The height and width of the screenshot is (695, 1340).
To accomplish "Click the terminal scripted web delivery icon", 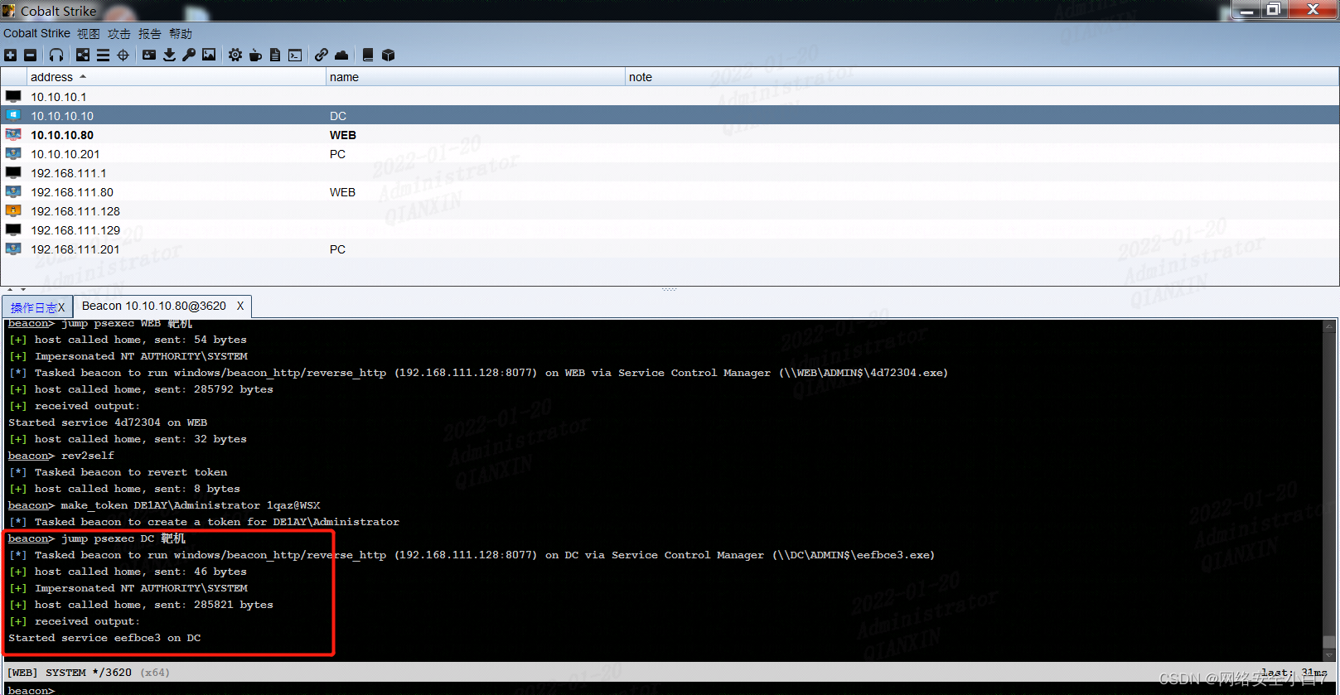I will 295,56.
